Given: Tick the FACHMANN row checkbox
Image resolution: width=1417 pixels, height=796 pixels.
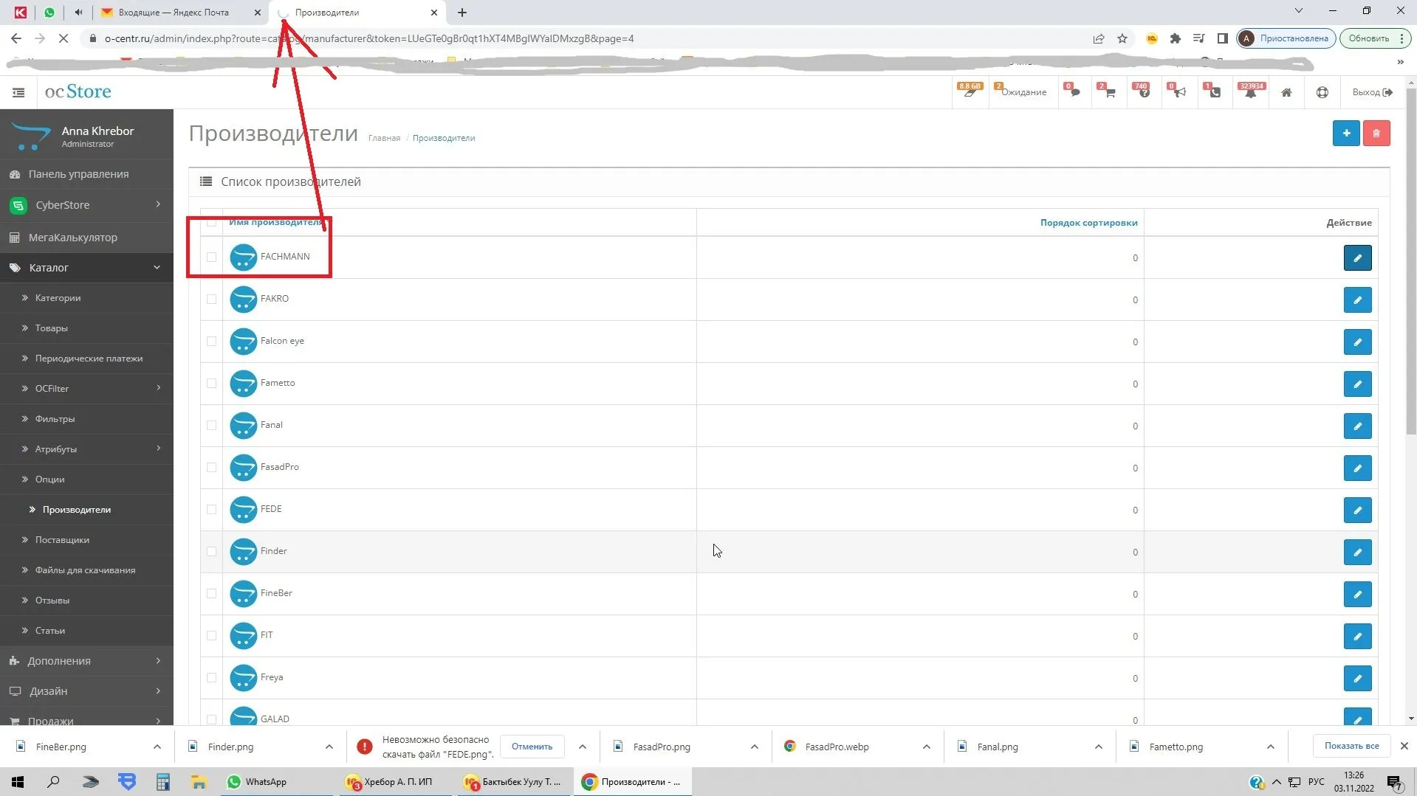Looking at the screenshot, I should (x=212, y=257).
